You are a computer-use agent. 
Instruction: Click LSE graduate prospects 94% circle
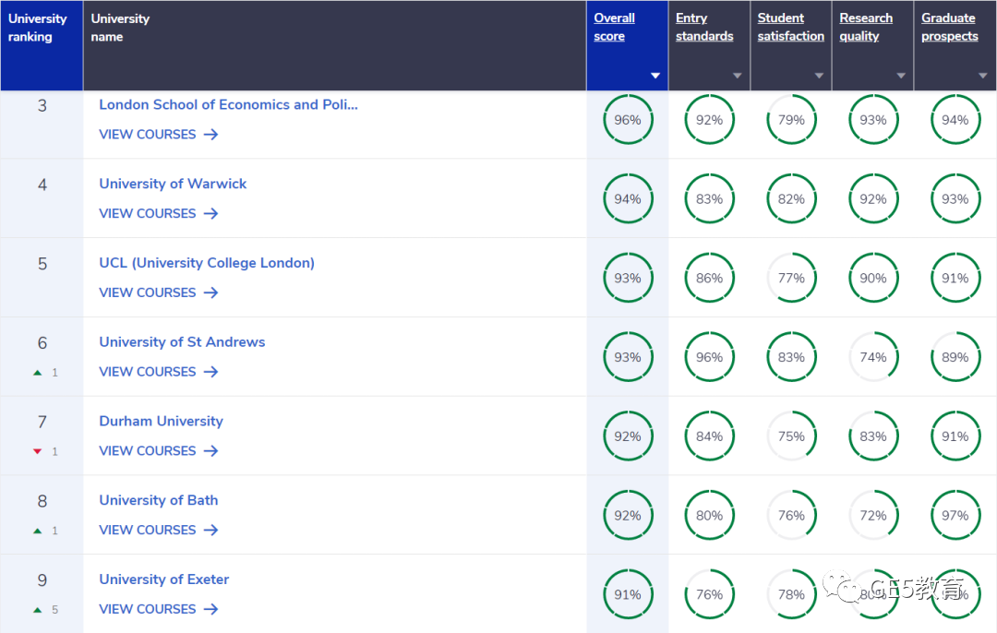(x=955, y=119)
